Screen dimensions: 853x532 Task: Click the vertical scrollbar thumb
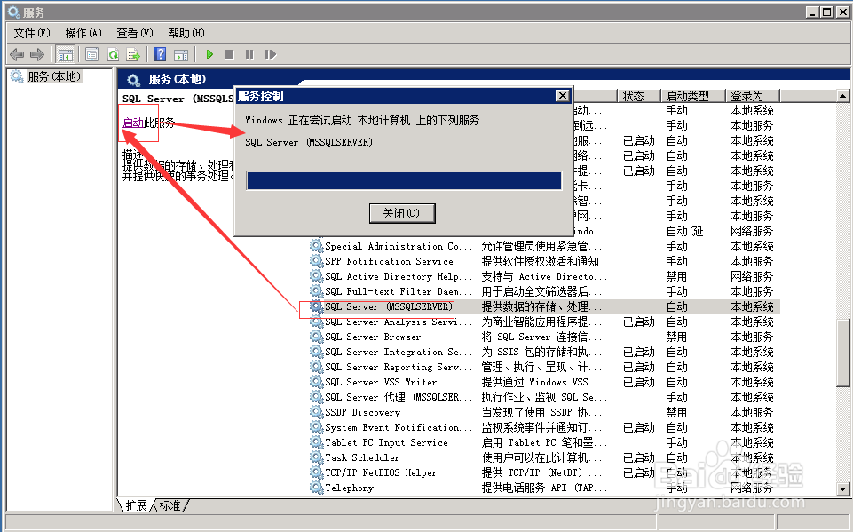[842, 351]
